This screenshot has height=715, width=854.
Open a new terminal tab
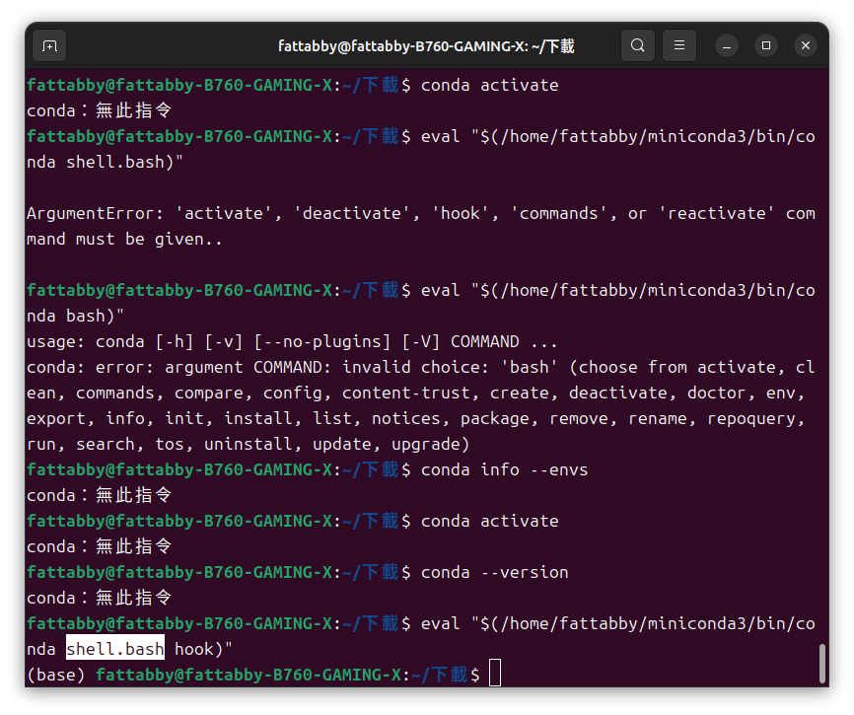click(49, 45)
